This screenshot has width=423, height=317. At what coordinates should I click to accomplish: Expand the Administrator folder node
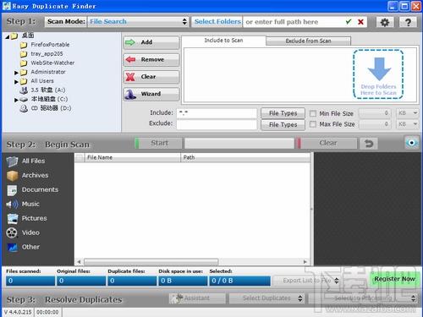(16, 73)
